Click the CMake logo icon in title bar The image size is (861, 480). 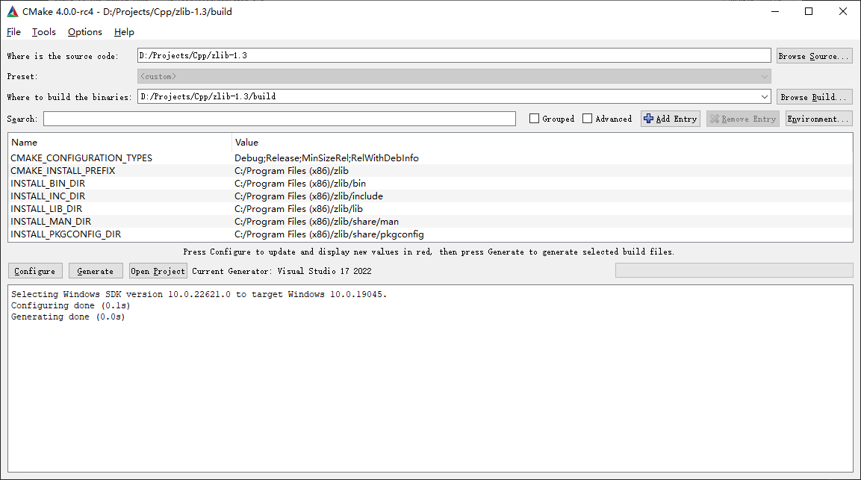(x=13, y=11)
